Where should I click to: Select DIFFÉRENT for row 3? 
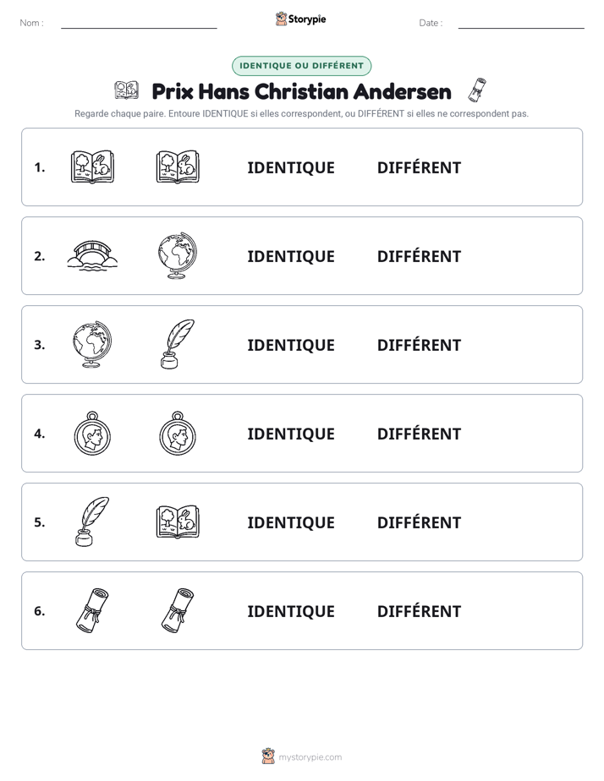(419, 345)
